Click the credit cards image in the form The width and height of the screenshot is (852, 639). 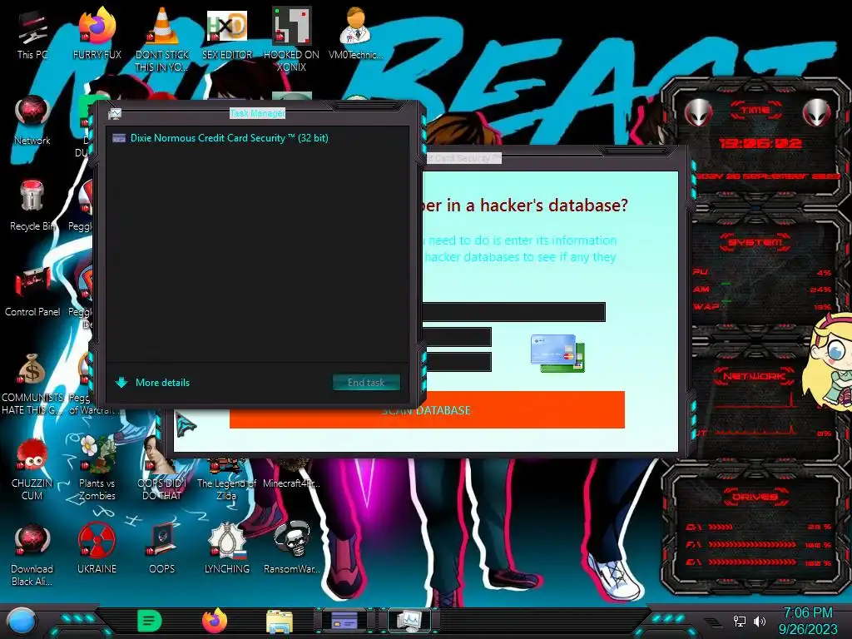(558, 353)
